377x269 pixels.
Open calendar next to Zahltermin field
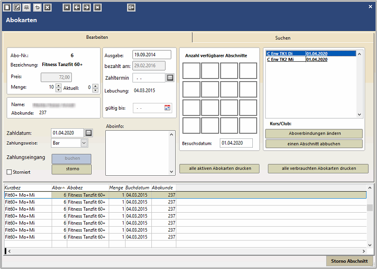170,78
